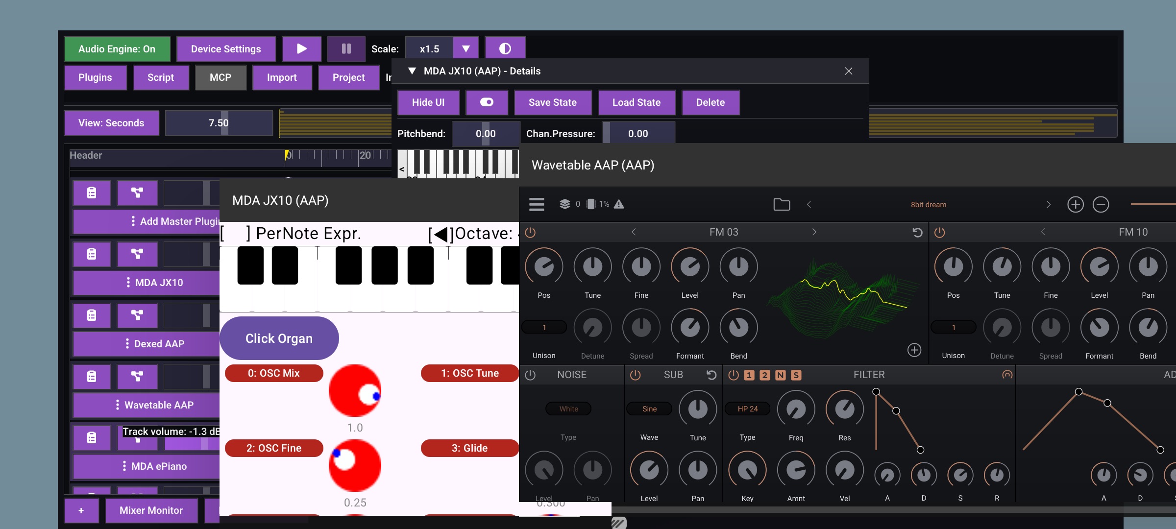The image size is (1176, 529).
Task: Open the Mixer Monitor
Action: 151,510
